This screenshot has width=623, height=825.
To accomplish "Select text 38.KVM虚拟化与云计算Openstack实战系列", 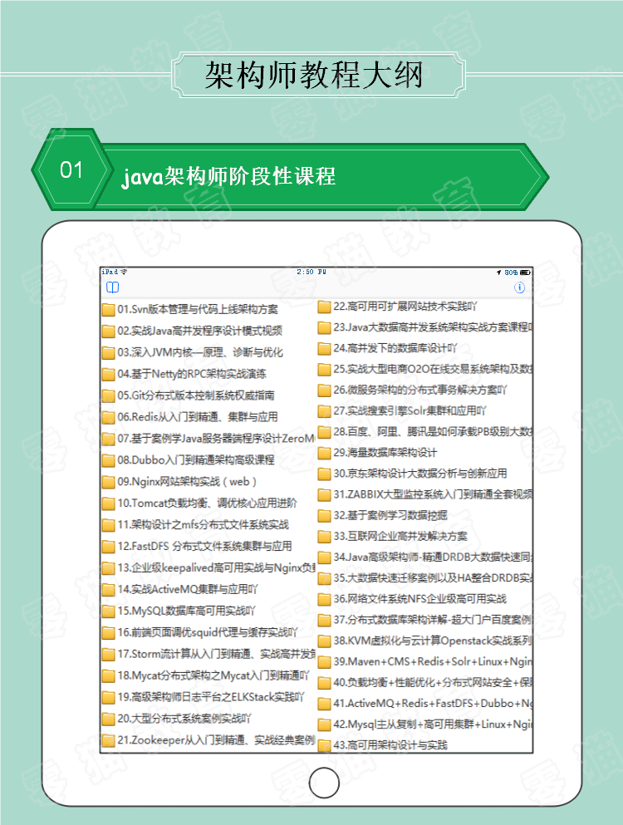I will (x=433, y=641).
